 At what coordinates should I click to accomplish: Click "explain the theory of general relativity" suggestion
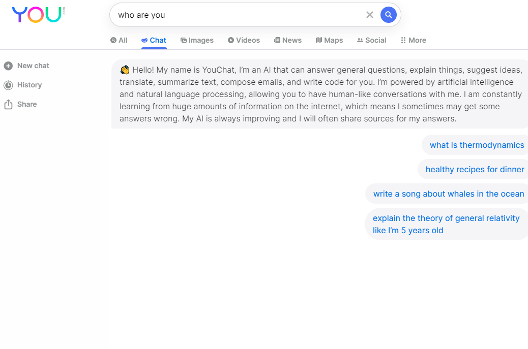pyautogui.click(x=446, y=224)
